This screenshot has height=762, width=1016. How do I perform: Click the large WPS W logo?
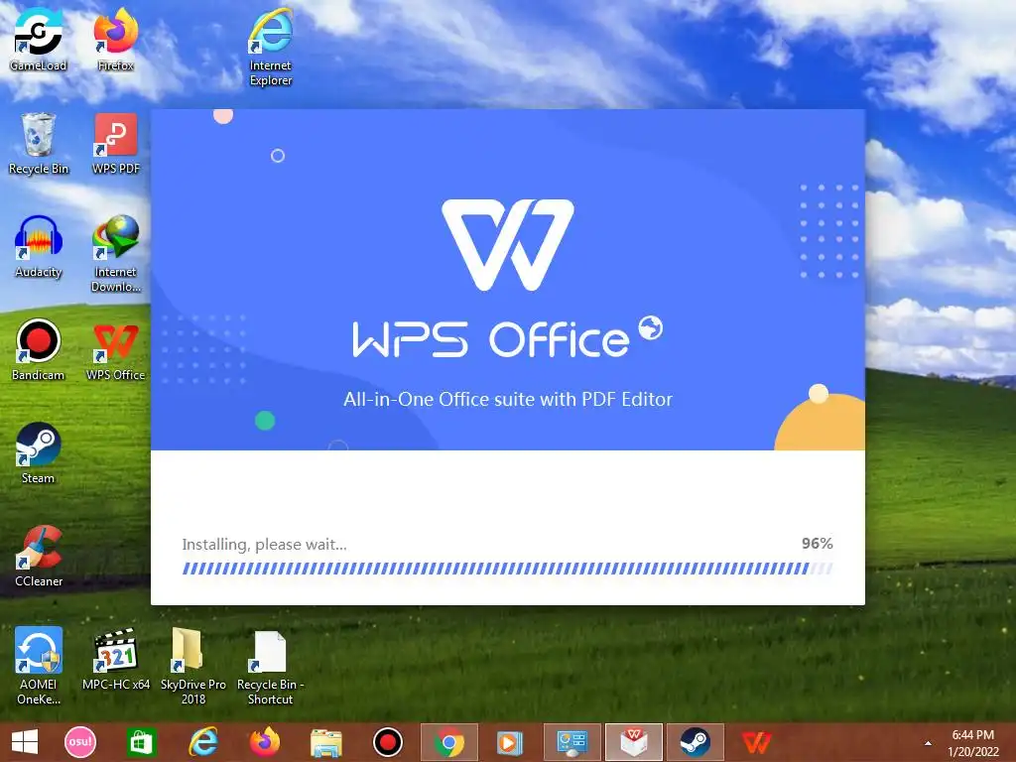tap(508, 245)
